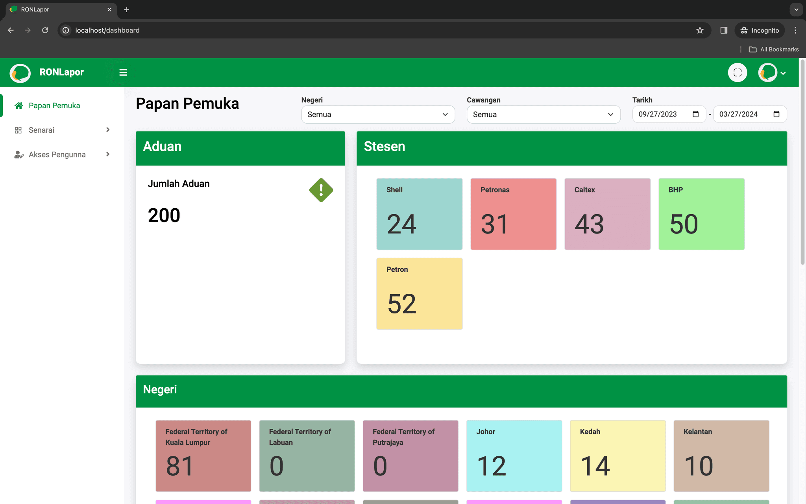Click the Federal Territory of Labuan card
Screen dimensions: 806x504
307,456
